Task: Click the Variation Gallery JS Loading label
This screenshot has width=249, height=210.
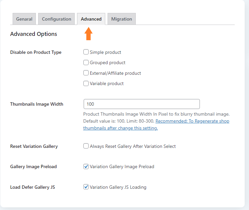Action: click(118, 187)
